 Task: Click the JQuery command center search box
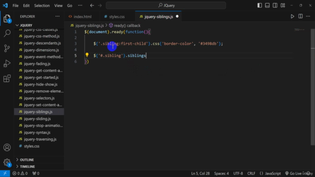pyautogui.click(x=166, y=5)
